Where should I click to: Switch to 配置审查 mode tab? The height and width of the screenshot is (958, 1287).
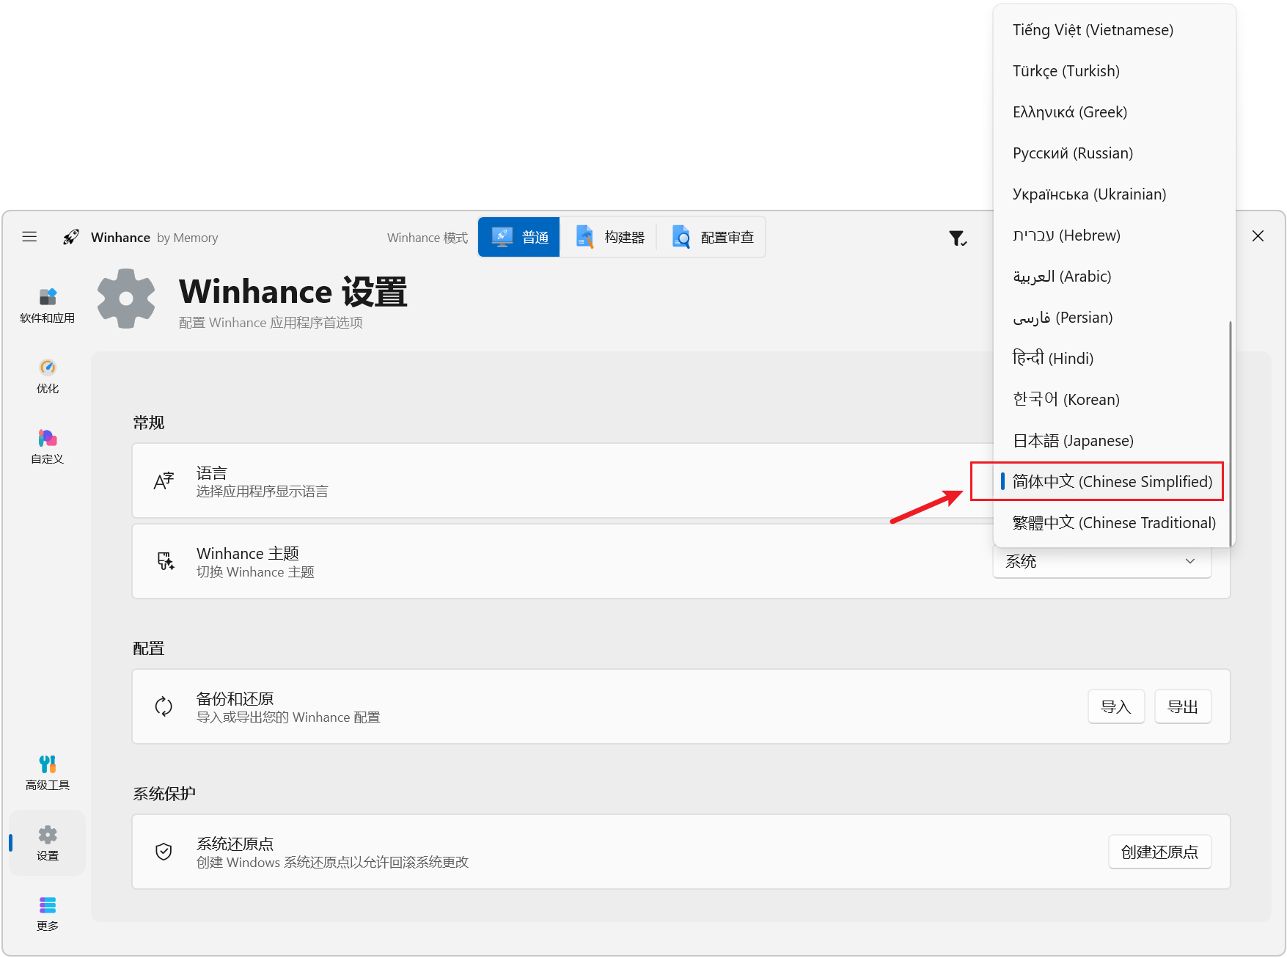point(712,237)
